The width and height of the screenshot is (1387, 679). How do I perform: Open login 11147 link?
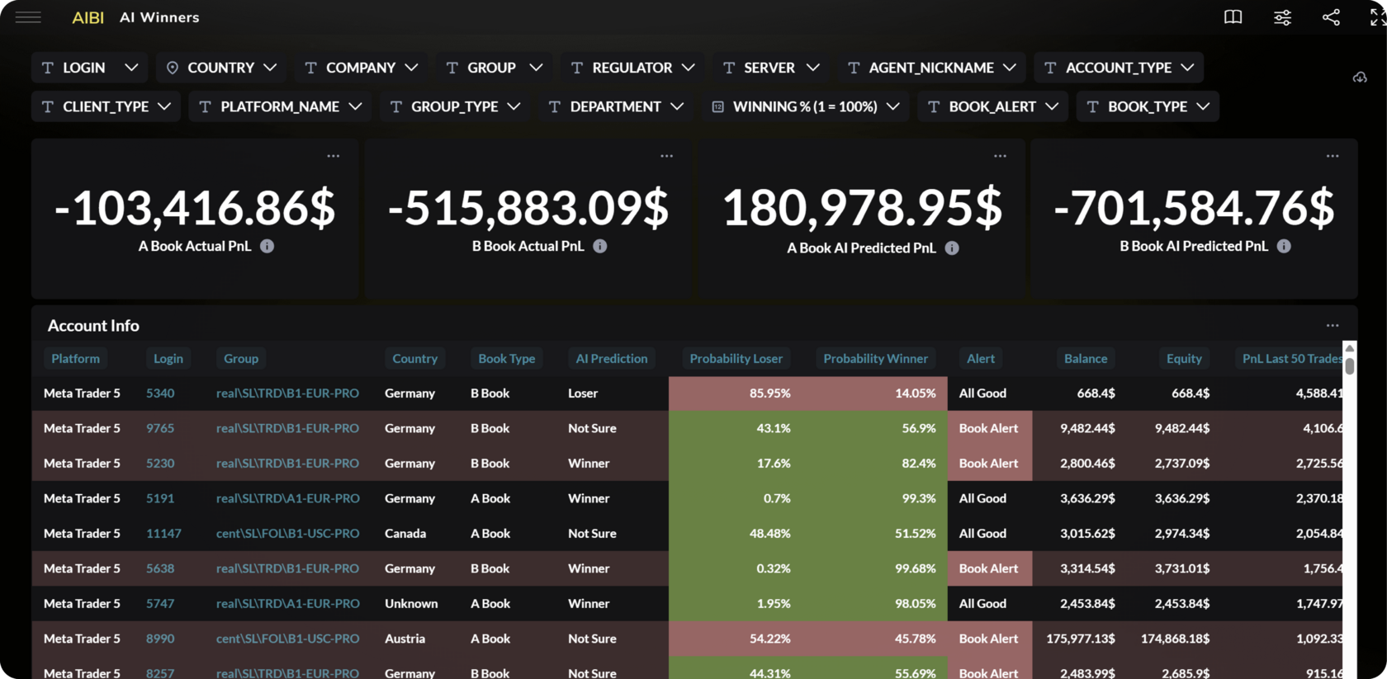click(x=163, y=534)
